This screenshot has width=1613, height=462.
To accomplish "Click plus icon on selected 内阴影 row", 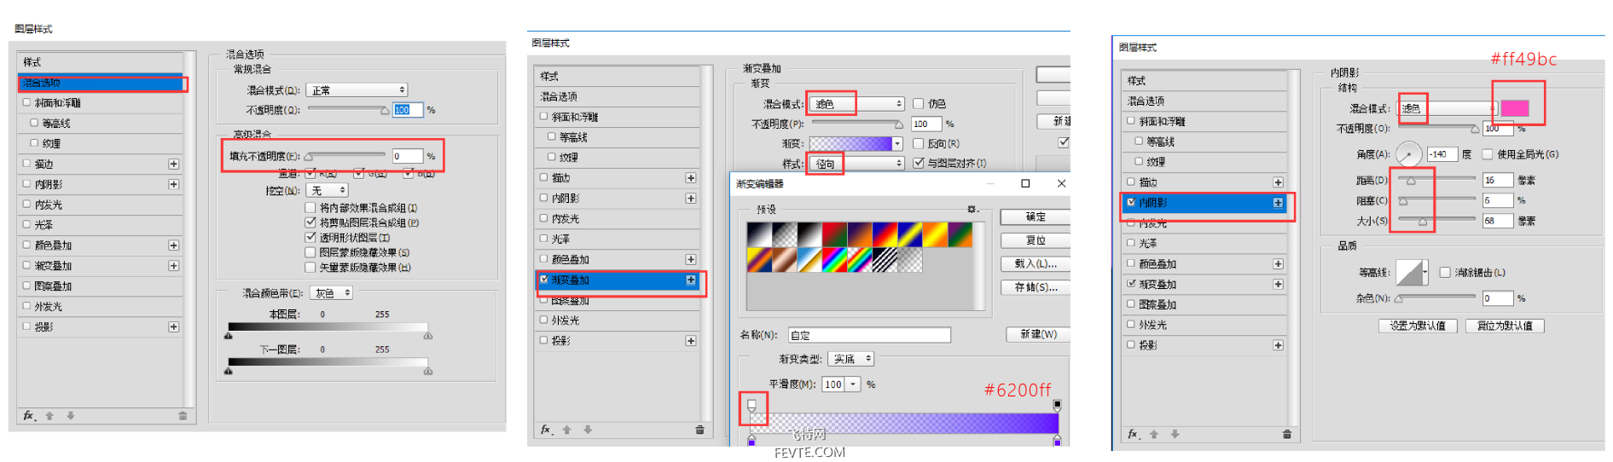I will coord(1278,203).
